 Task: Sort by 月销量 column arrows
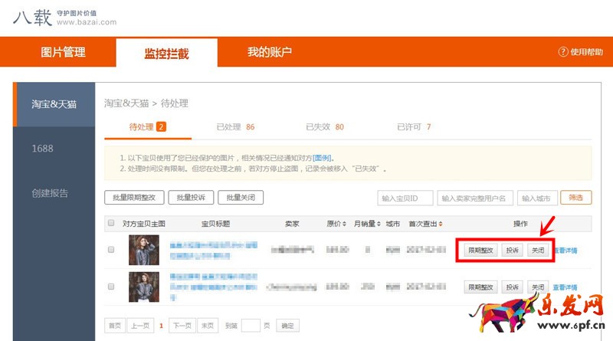(x=379, y=224)
